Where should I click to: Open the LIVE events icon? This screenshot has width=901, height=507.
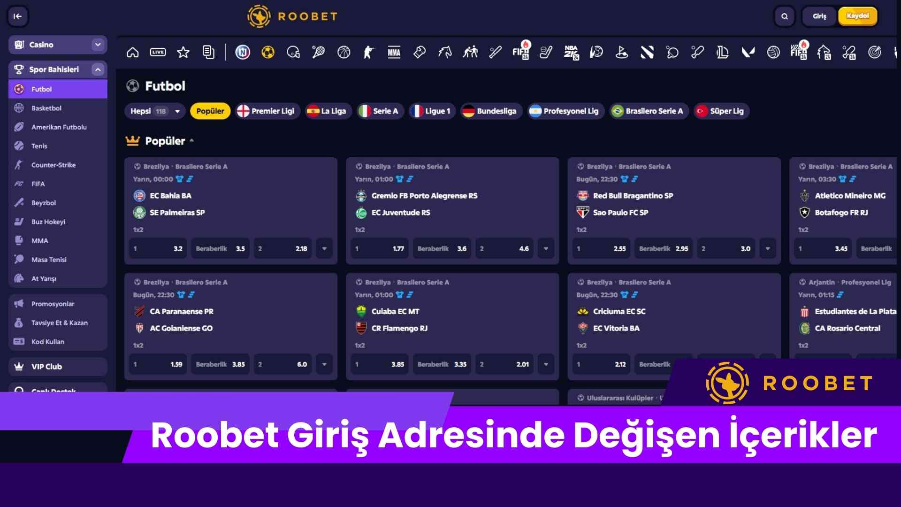click(x=158, y=52)
